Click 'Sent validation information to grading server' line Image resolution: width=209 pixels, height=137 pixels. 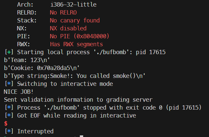(78, 99)
